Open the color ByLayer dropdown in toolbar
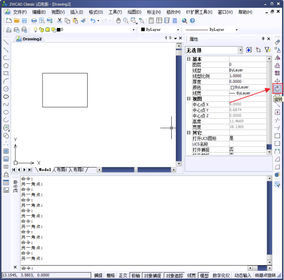Screen dimensions: 284x280 tap(178, 30)
